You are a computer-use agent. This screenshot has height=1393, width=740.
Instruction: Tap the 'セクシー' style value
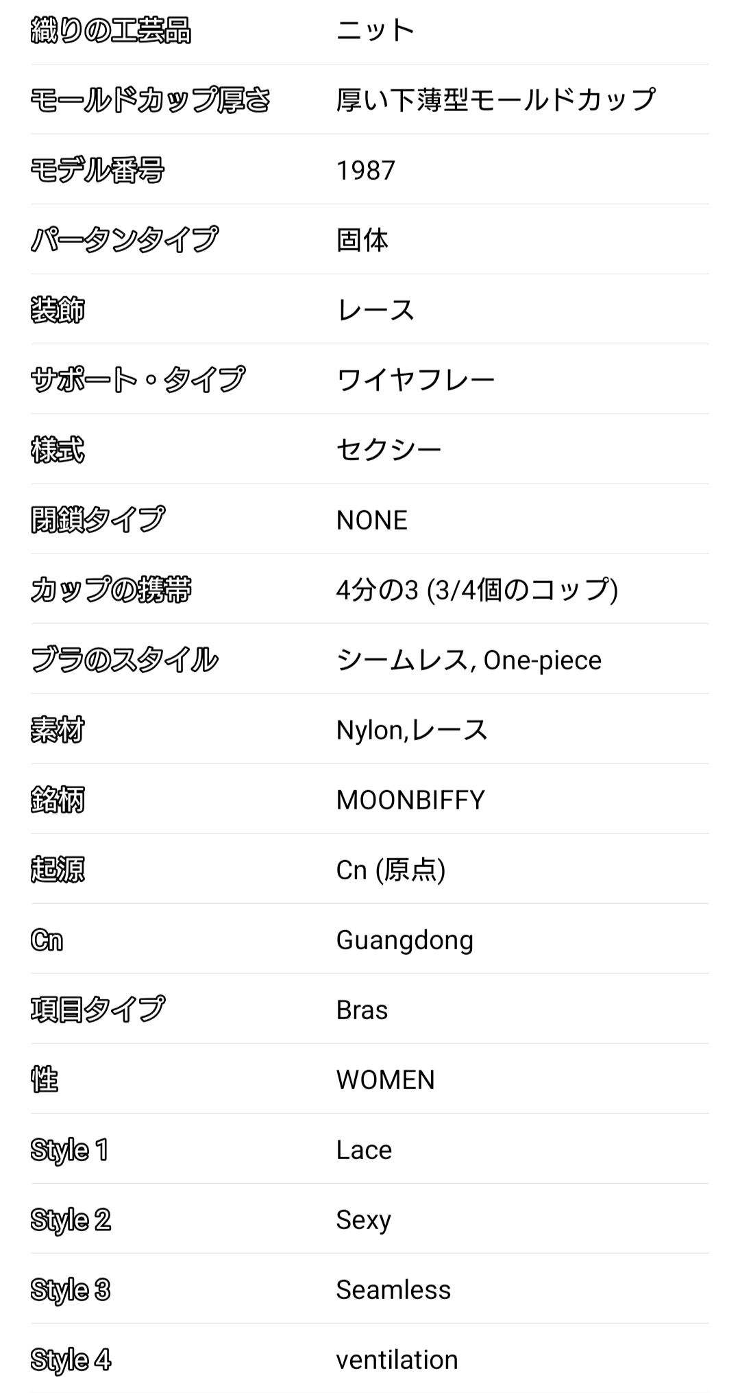point(388,450)
